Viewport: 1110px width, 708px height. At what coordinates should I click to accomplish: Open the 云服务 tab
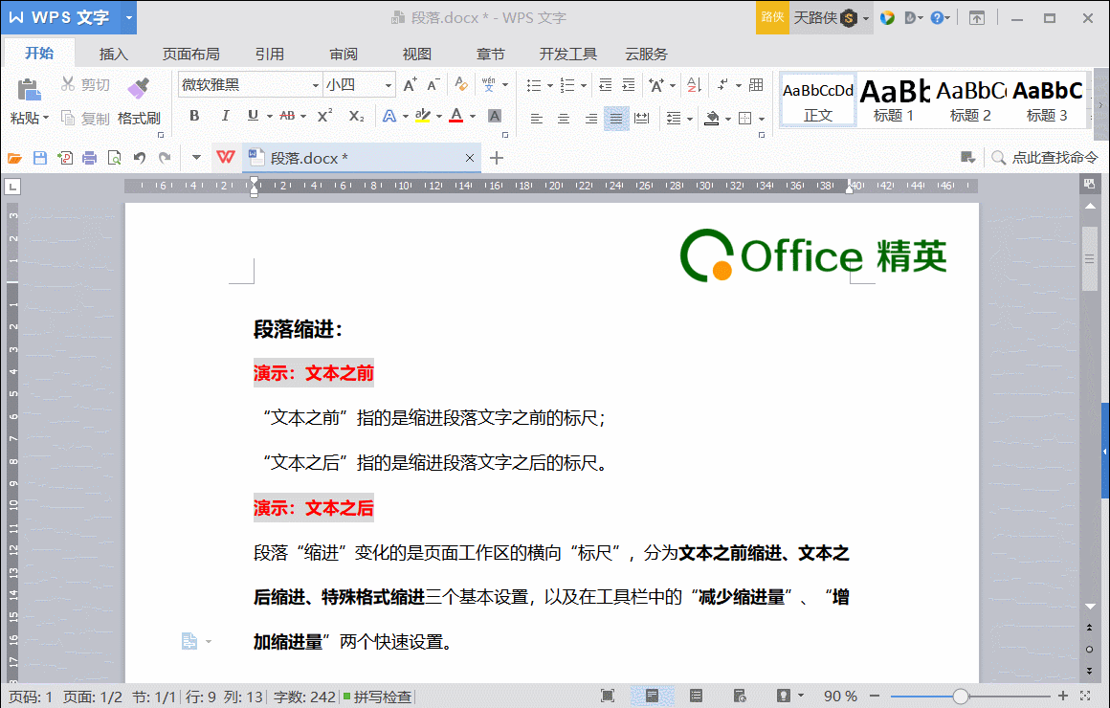646,54
